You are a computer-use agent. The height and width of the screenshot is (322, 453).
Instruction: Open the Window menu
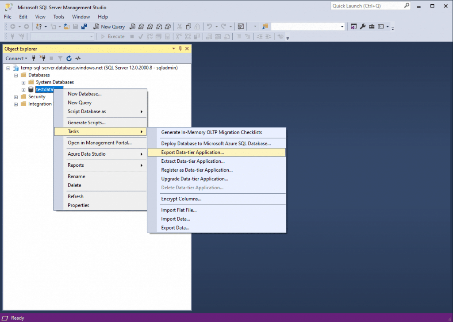(81, 17)
